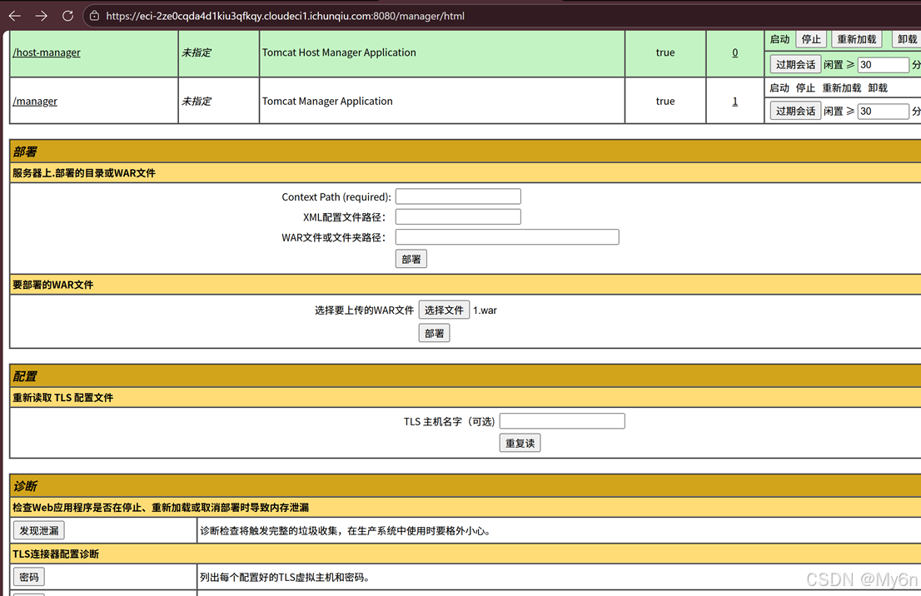Select the 1.war file name text
The width and height of the screenshot is (921, 596).
pyautogui.click(x=485, y=310)
